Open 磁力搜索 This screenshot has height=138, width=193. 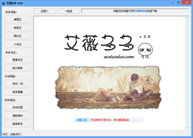[18, 68]
